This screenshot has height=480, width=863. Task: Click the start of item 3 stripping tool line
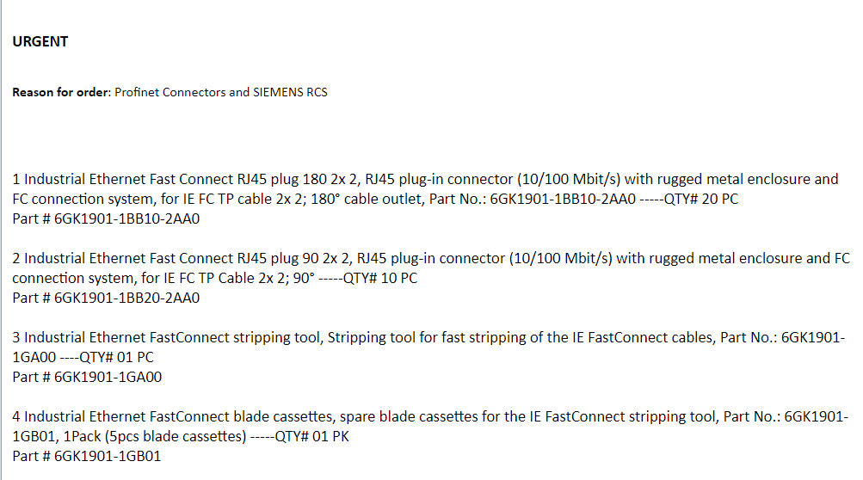point(52,338)
